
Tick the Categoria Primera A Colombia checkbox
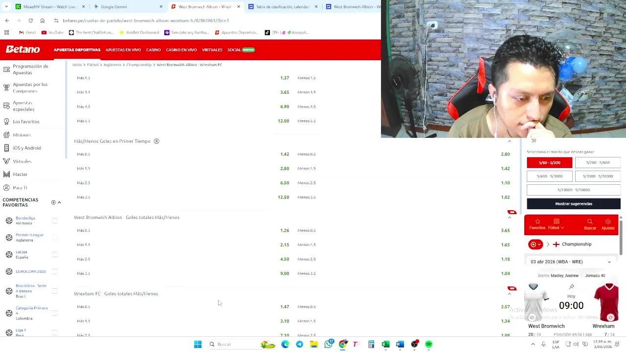pyautogui.click(x=55, y=313)
